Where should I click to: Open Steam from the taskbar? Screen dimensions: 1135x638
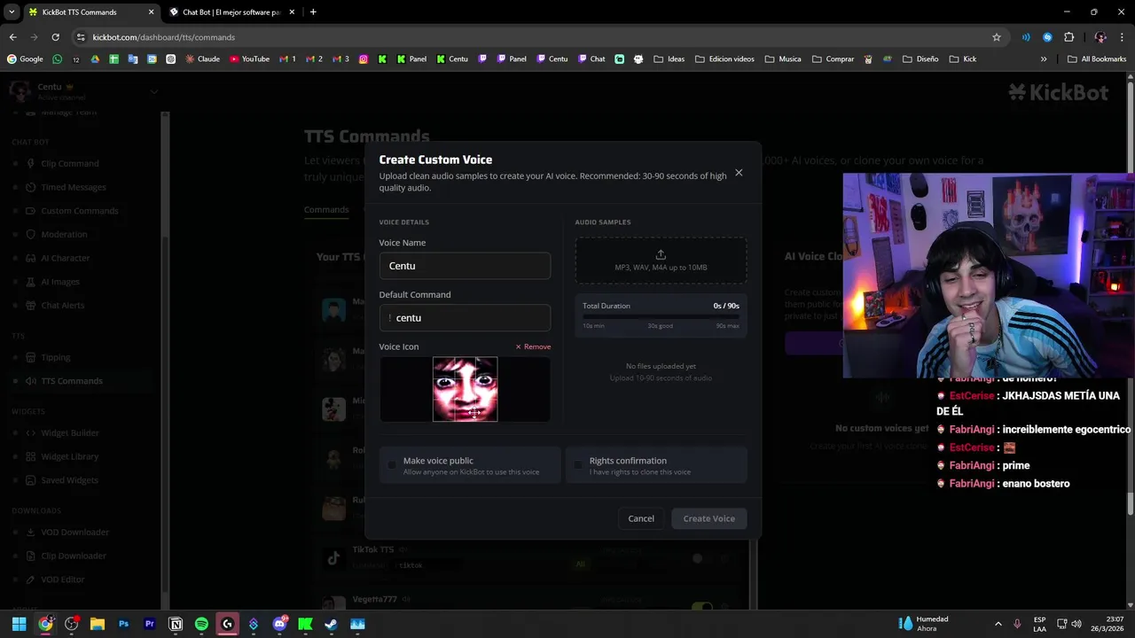[331, 624]
